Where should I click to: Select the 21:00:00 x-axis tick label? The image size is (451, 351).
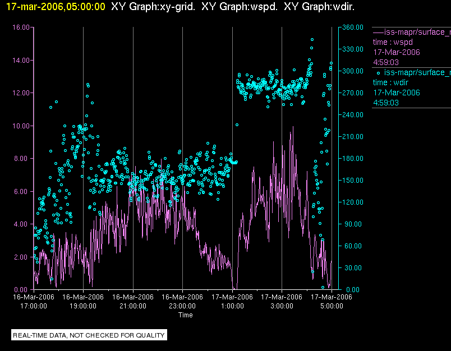tap(133, 306)
